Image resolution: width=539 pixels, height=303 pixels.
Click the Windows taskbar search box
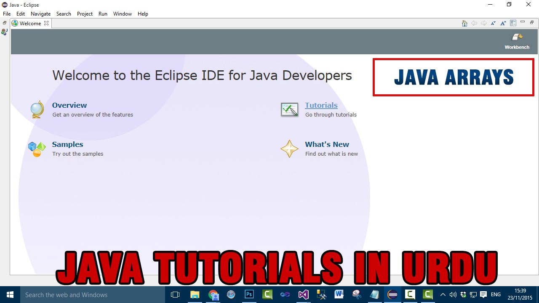click(x=93, y=295)
